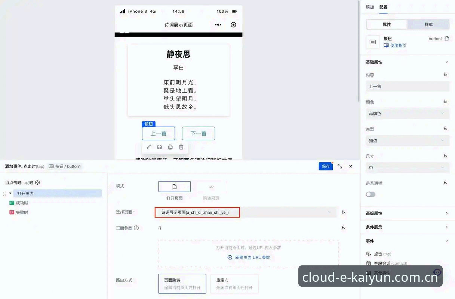
Task: Click the 内容 input field with 上一首
Action: (408, 86)
